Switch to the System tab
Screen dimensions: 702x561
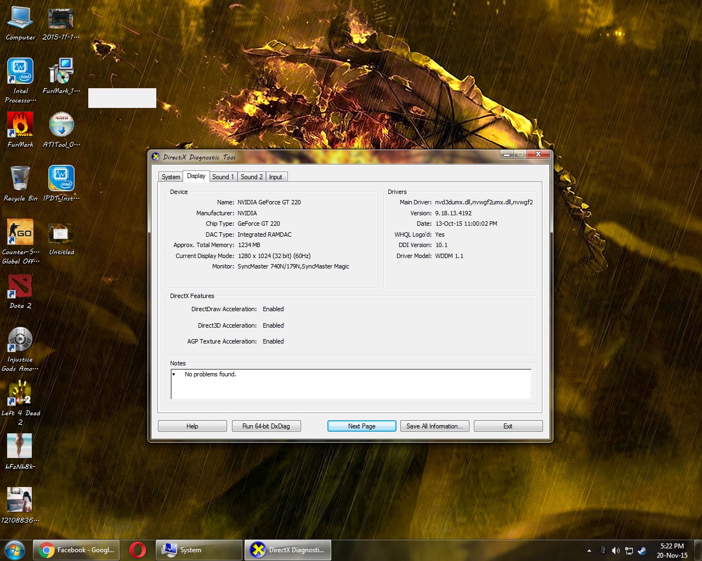171,177
